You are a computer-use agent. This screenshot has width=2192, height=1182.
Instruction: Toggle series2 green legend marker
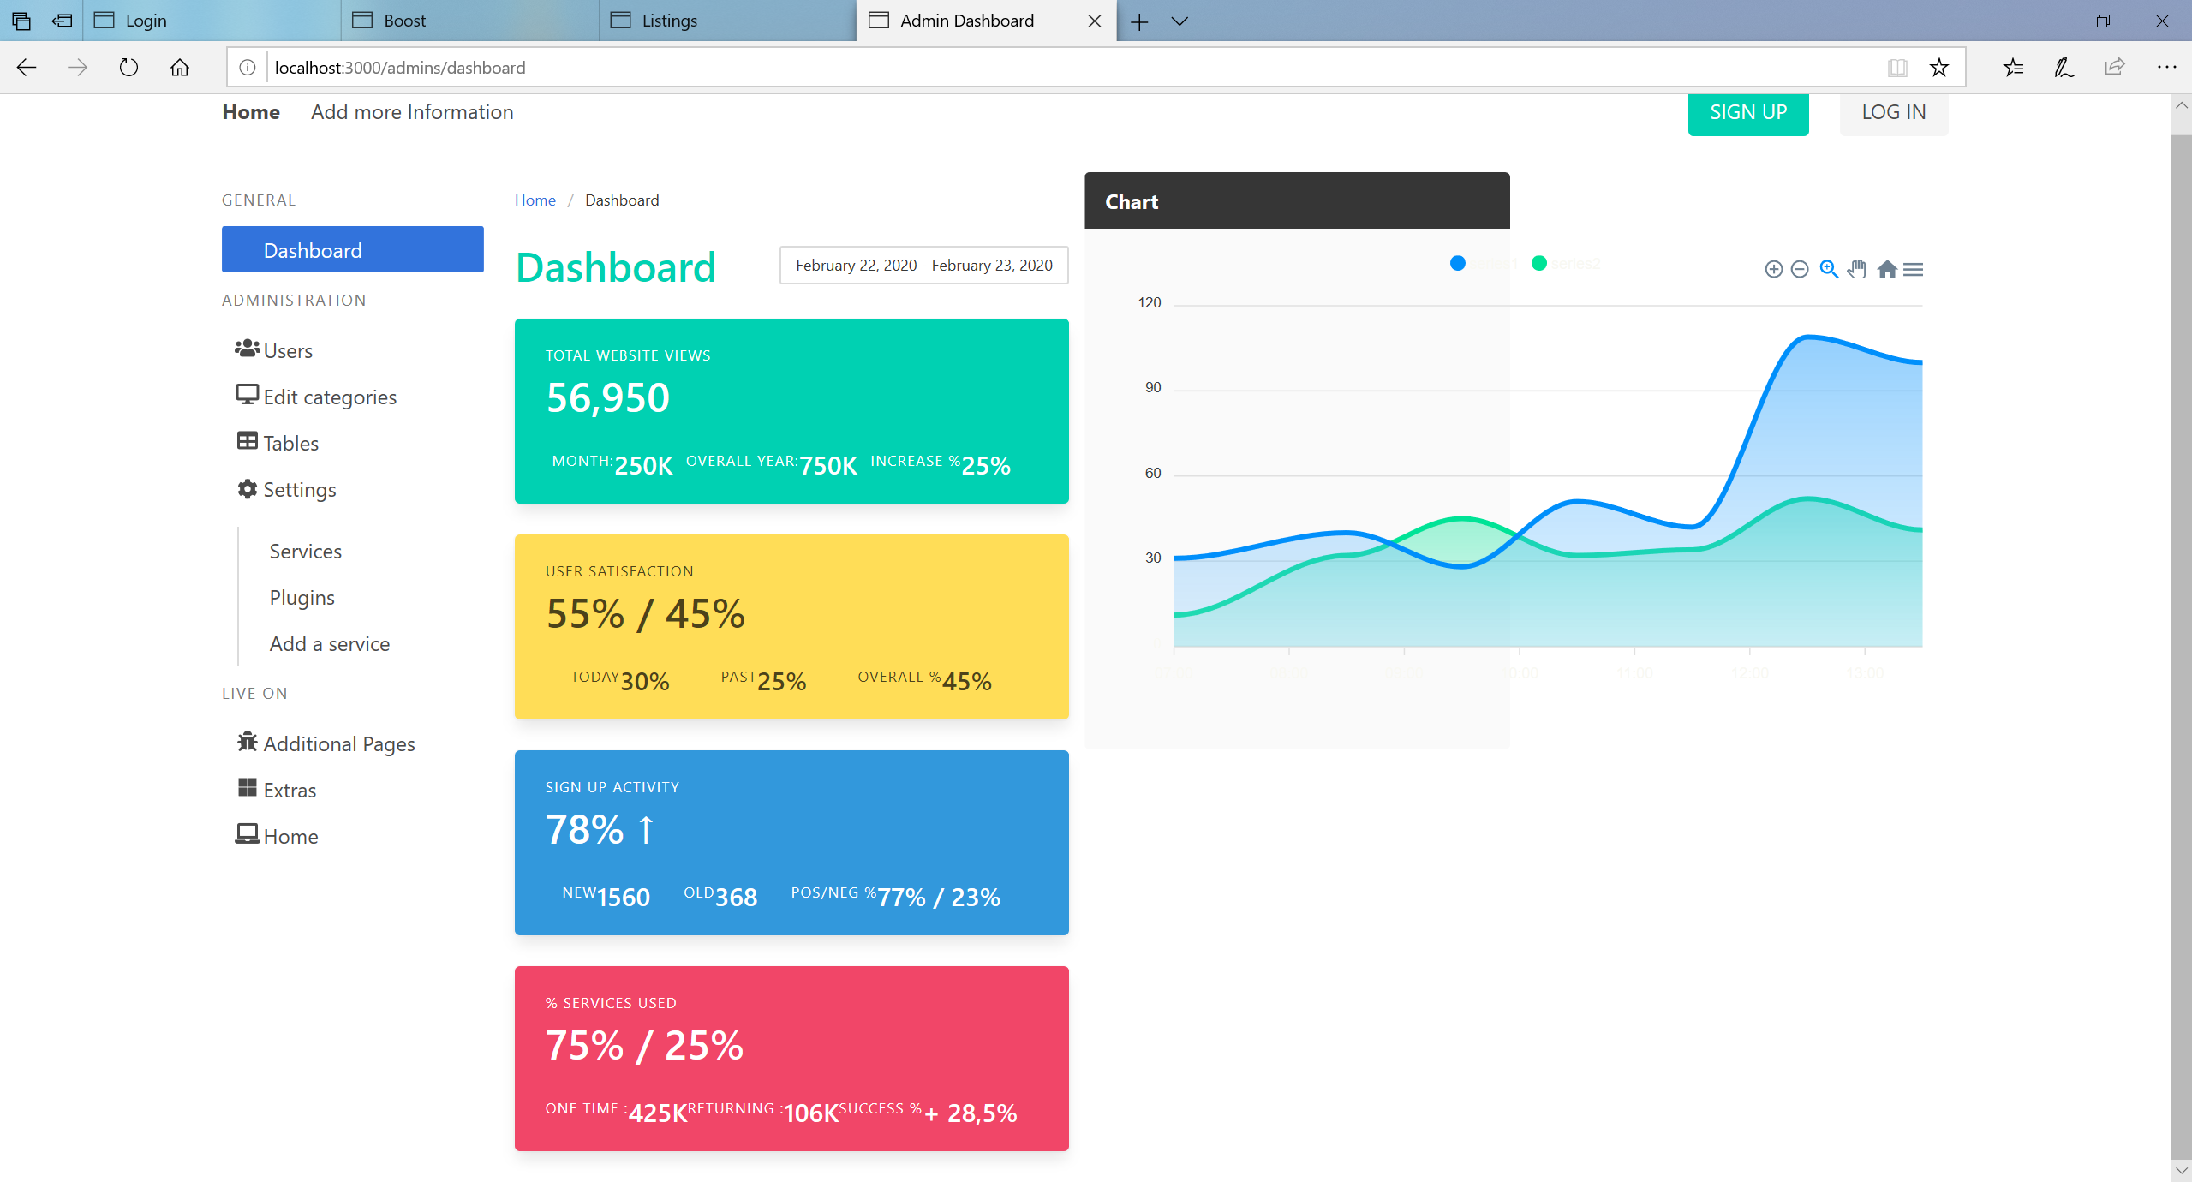[x=1538, y=263]
